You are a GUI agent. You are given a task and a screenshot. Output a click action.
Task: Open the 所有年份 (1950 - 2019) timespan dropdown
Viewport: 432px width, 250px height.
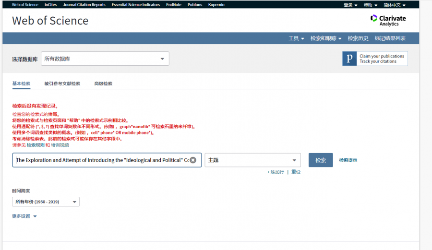click(x=46, y=202)
